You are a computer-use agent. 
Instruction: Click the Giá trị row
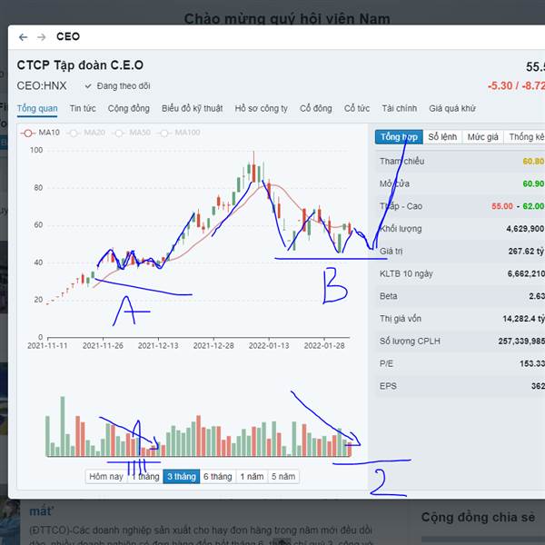461,251
